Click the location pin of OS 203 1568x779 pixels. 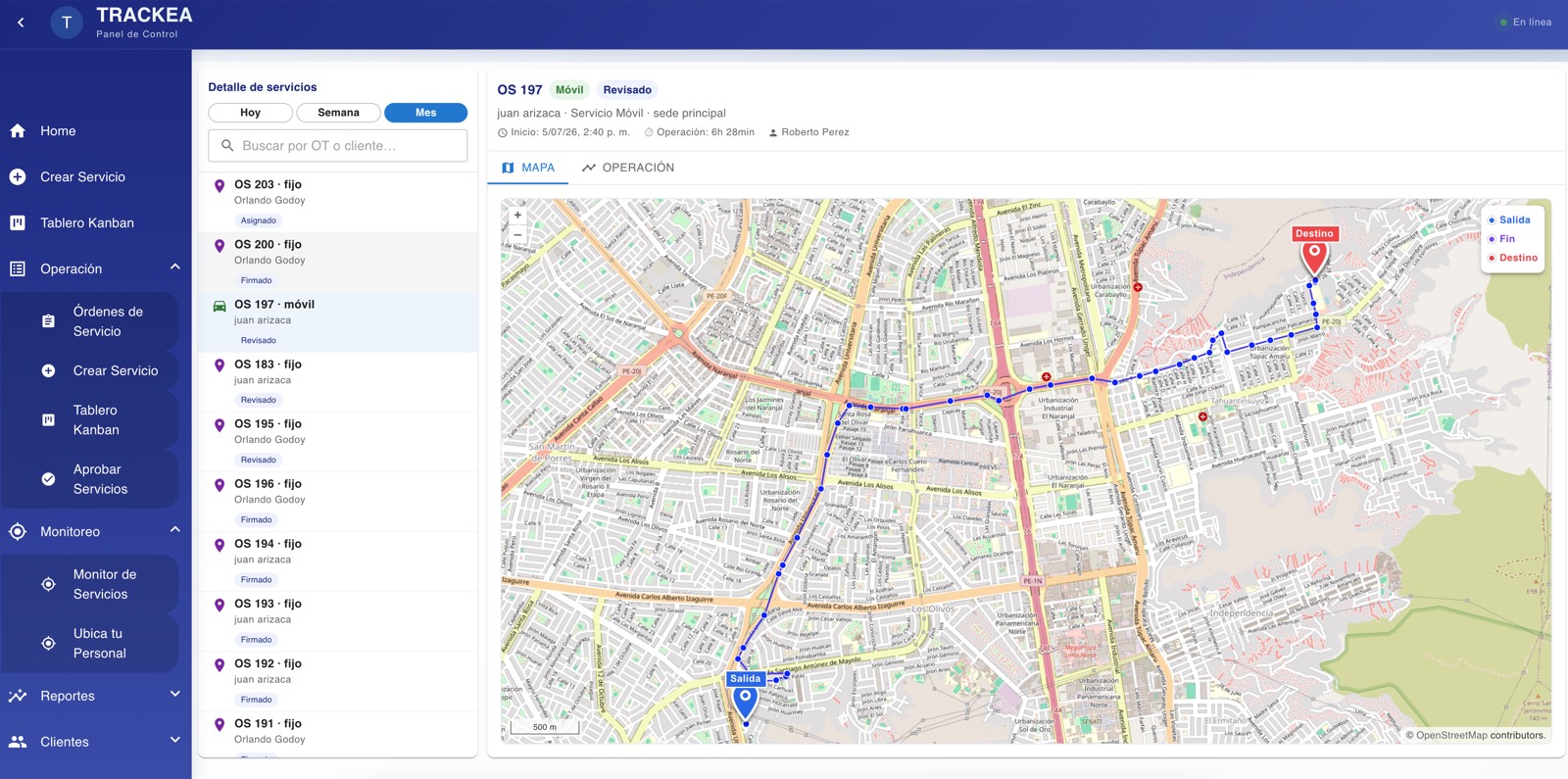(x=220, y=186)
